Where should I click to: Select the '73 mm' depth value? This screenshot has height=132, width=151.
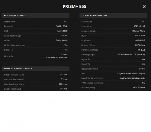(64, 79)
